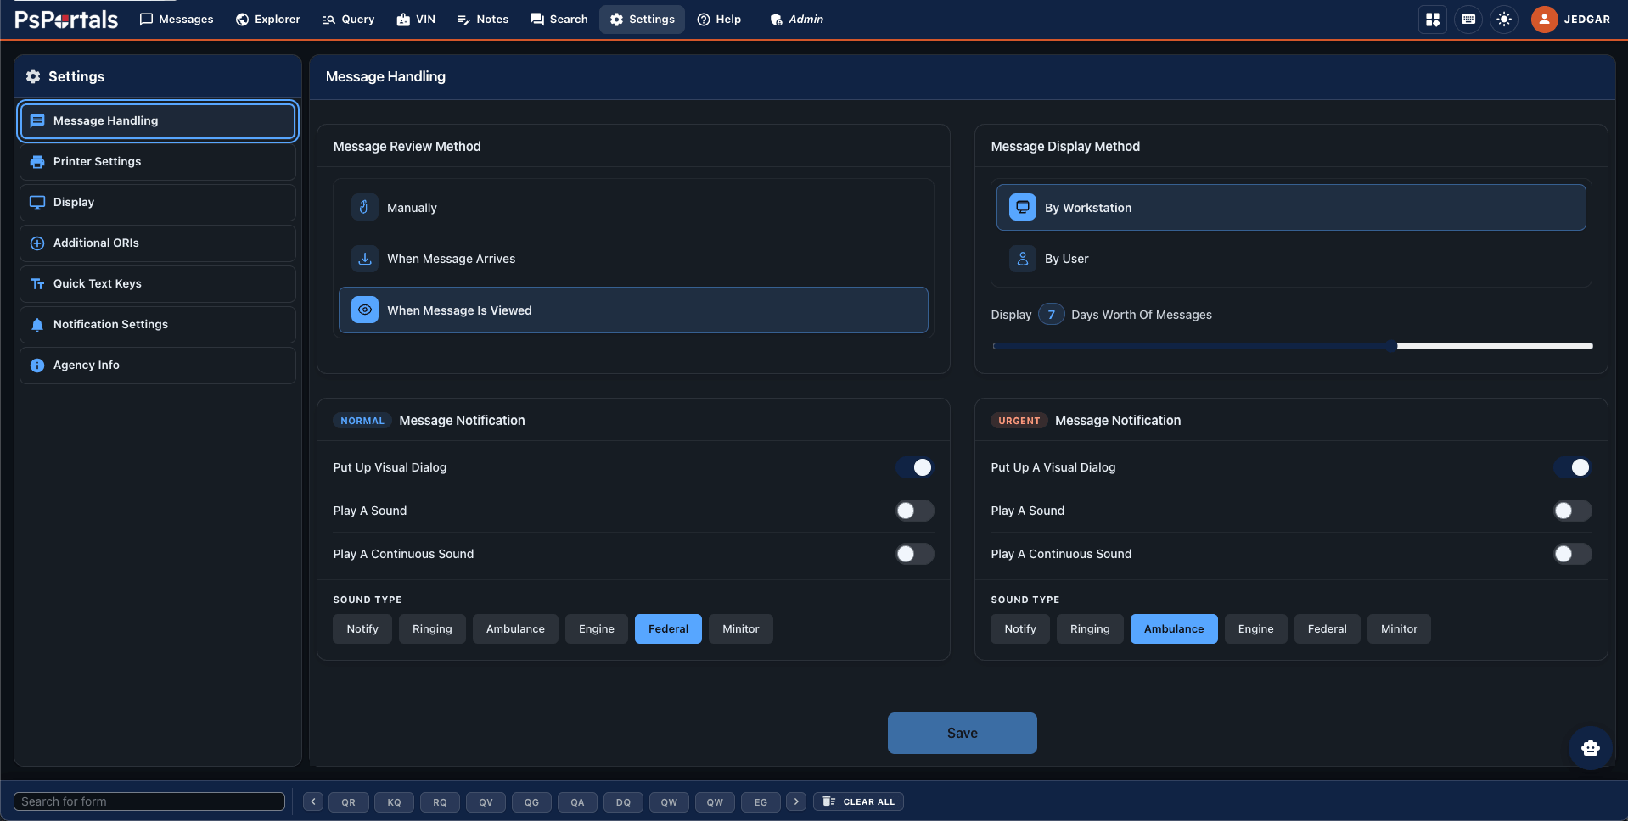Open Notification Settings in sidebar

(158, 324)
